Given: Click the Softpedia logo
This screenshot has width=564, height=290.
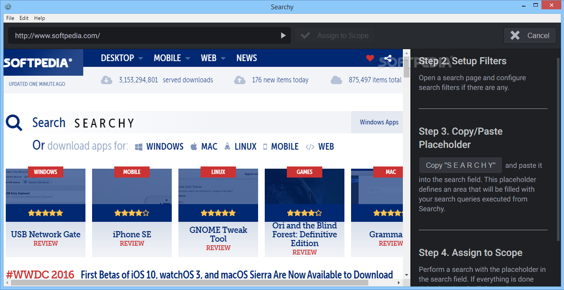Looking at the screenshot, I should point(43,62).
